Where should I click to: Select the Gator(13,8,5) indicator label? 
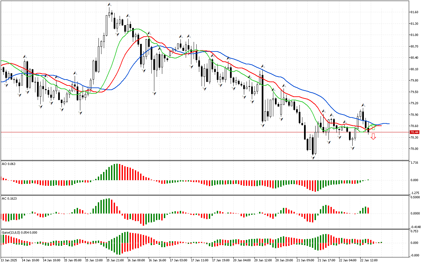point(19,232)
